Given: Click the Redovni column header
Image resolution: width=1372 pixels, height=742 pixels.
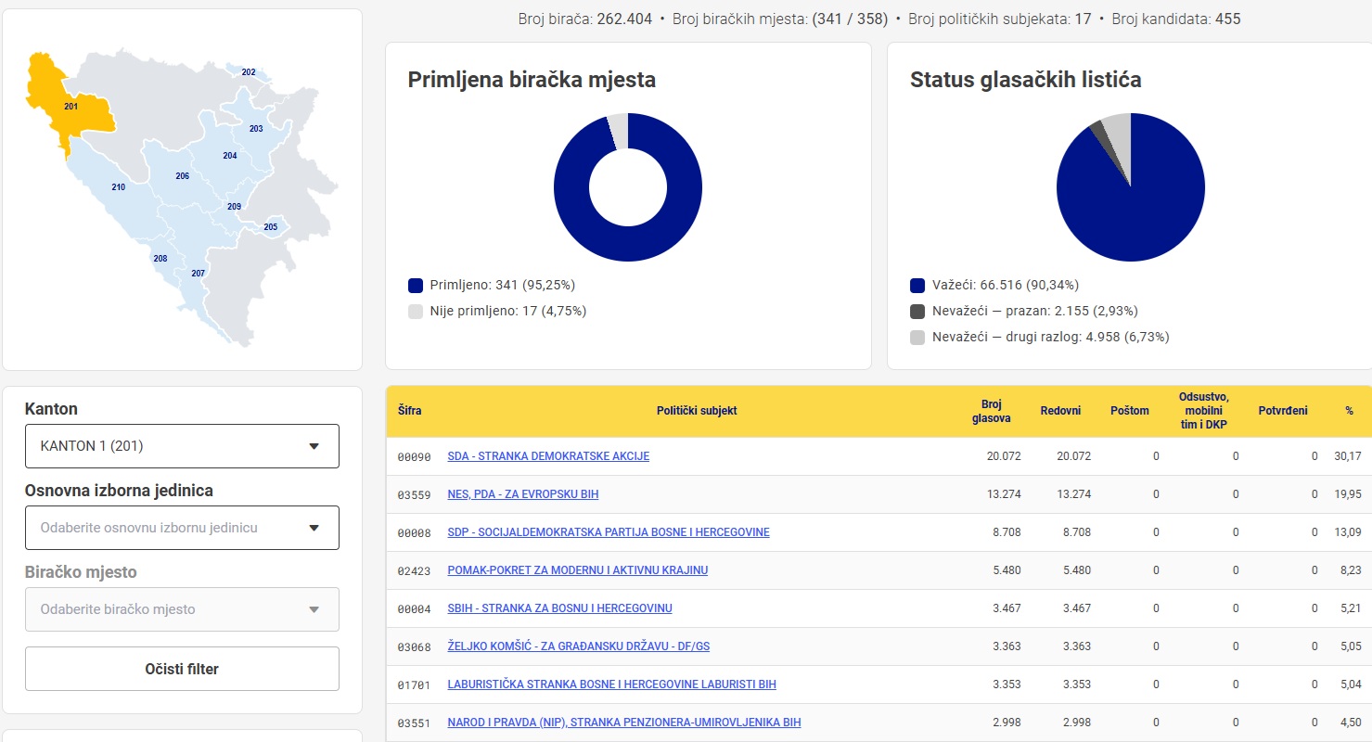Looking at the screenshot, I should [1060, 411].
